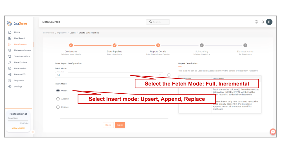Viewport: 281px width, 158px height.
Task: Click the Report Description heading
Action: click(x=188, y=63)
